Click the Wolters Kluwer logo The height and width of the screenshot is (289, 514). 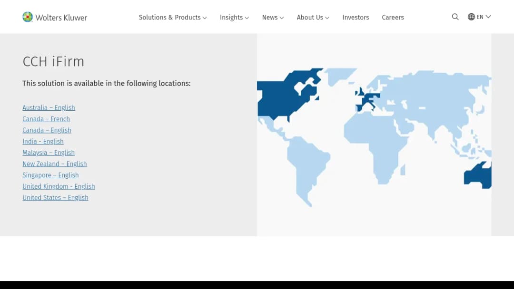(x=55, y=17)
